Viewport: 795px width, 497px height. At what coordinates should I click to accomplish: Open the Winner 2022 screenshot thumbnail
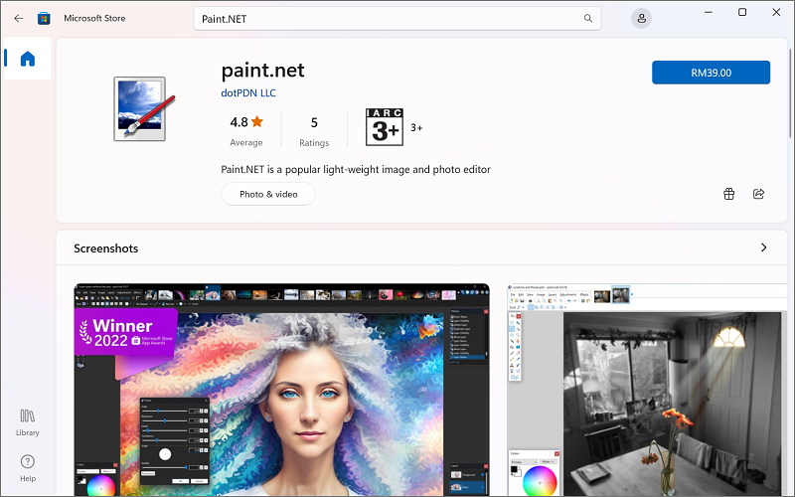pyautogui.click(x=282, y=390)
